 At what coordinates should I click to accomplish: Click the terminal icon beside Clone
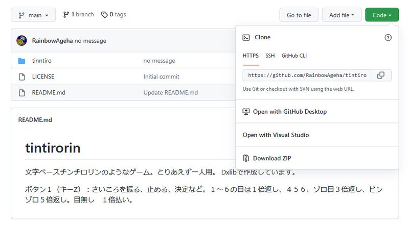pyautogui.click(x=246, y=37)
